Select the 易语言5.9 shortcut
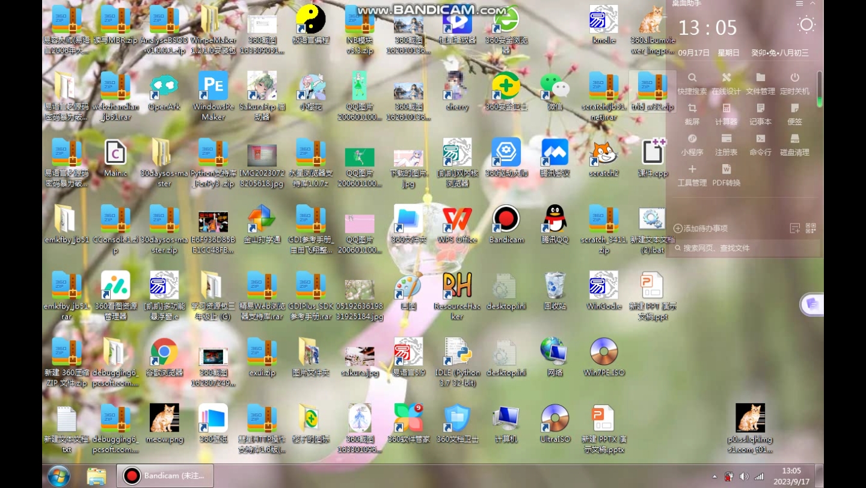 [408, 357]
